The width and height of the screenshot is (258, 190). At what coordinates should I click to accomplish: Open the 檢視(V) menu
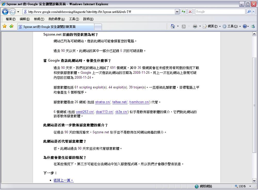click(39, 19)
